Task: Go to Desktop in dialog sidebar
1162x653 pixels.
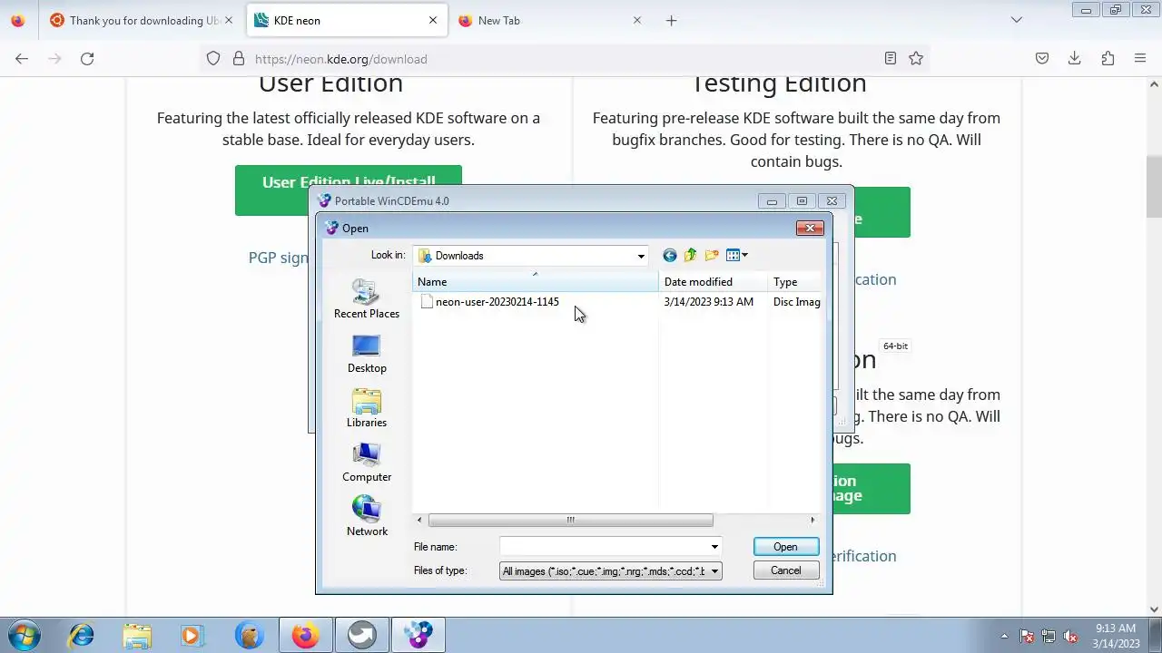Action: 367,354
